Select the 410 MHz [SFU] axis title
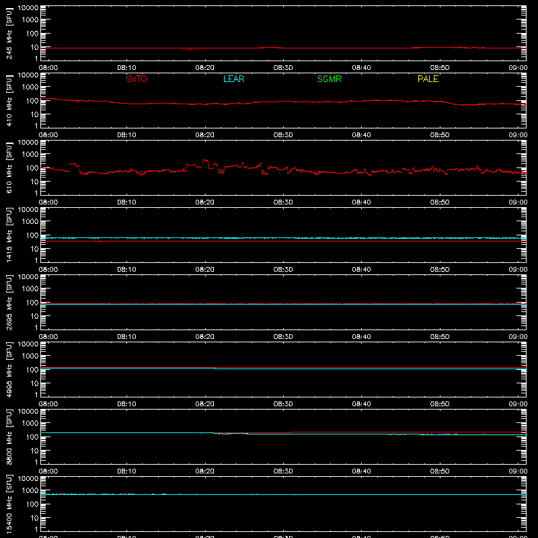 pyautogui.click(x=9, y=101)
